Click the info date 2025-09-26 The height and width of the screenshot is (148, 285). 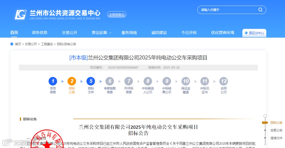[x=171, y=68]
